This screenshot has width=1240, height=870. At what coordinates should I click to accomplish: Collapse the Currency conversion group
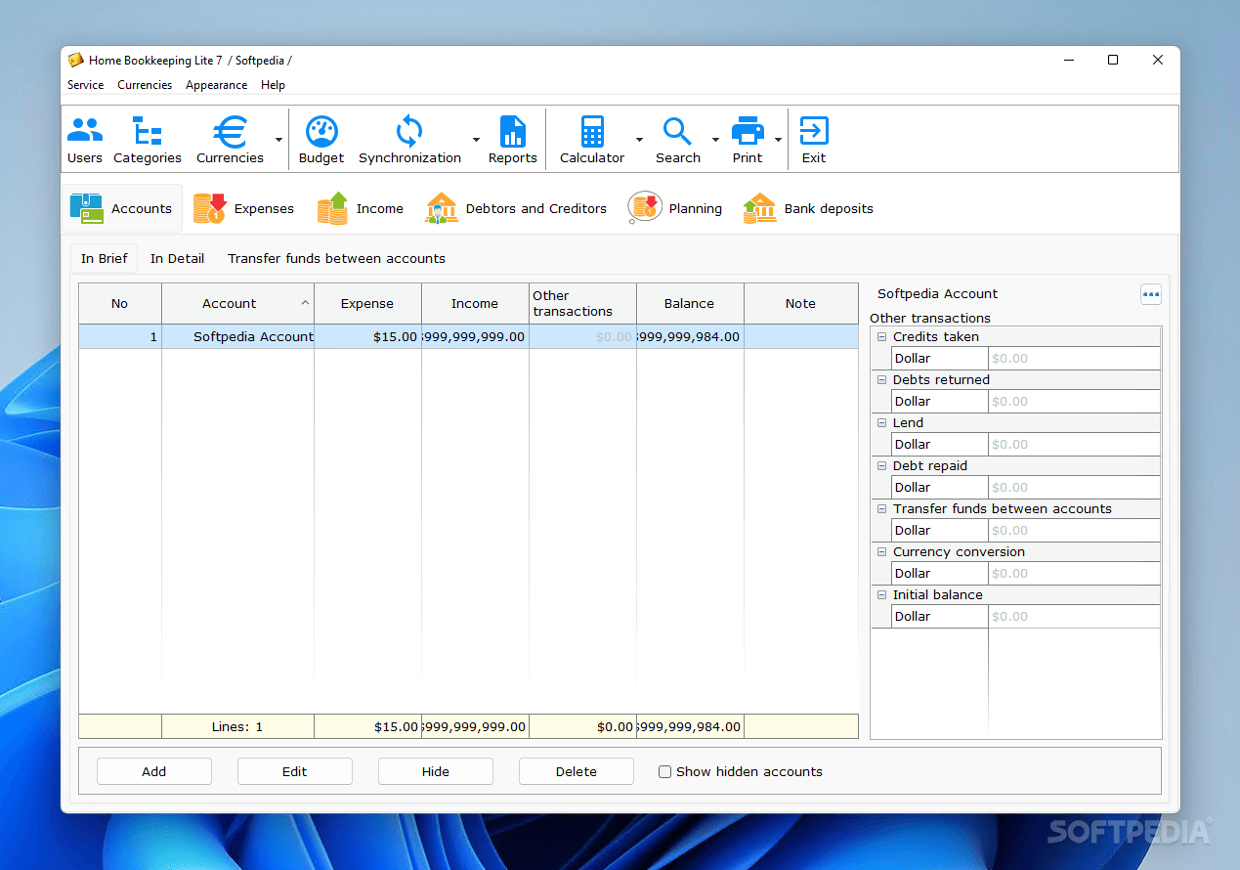[881, 551]
